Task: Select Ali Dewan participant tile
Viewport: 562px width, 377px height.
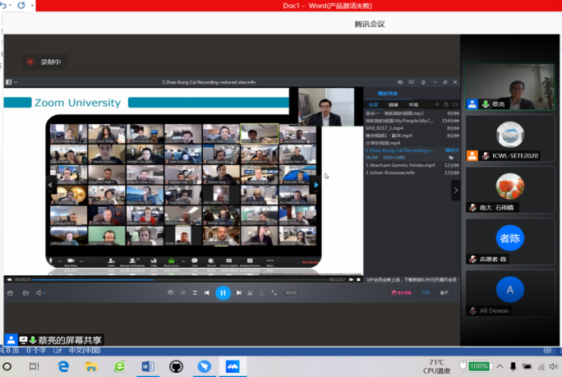Action: coord(509,293)
